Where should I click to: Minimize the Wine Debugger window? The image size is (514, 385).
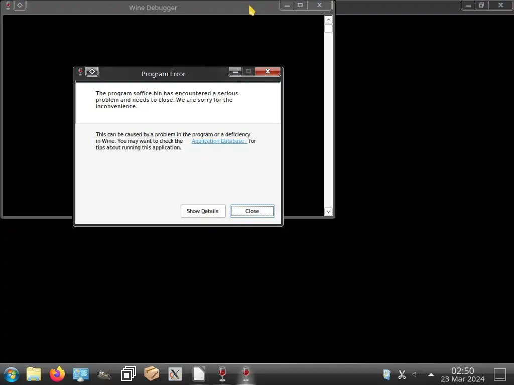pos(287,6)
